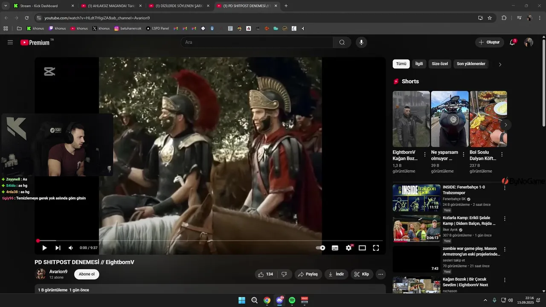Open Chrome extensions puzzle icon
This screenshot has width=546, height=307.
504,18
